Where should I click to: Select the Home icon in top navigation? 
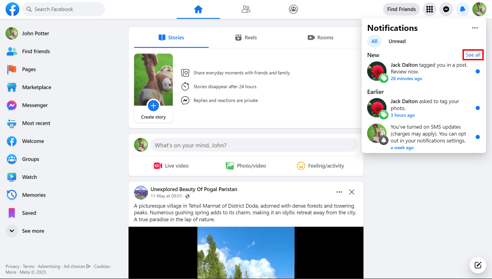click(198, 9)
